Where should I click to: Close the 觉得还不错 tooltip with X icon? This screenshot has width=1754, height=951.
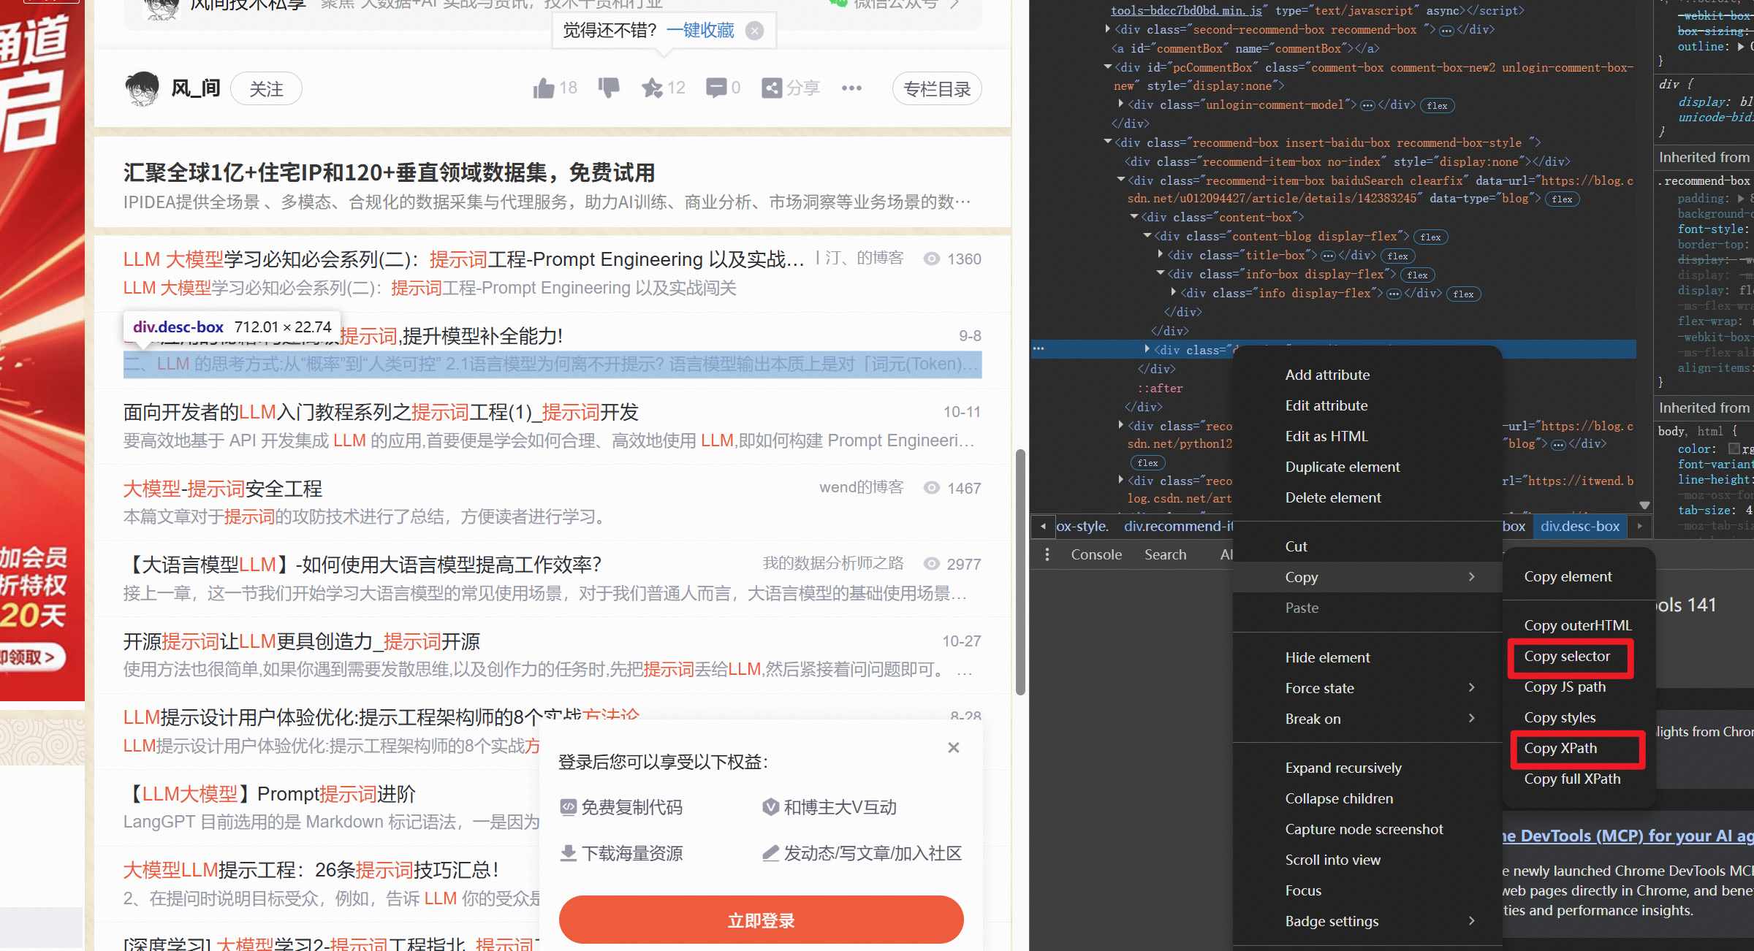pos(755,31)
